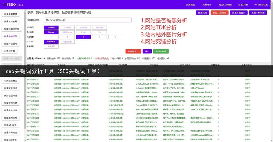The width and height of the screenshot is (273, 142).
Task: Focus the website homepage URL field
Action: pos(88,20)
